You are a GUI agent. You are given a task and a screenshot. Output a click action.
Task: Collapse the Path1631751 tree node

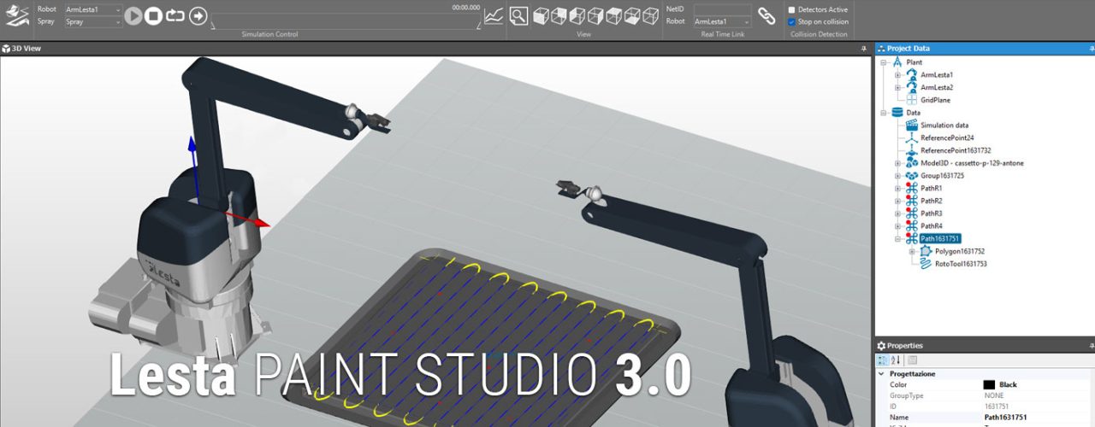[897, 238]
